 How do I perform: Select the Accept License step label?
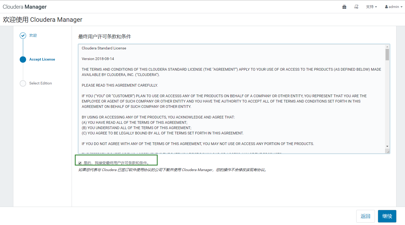[42, 59]
